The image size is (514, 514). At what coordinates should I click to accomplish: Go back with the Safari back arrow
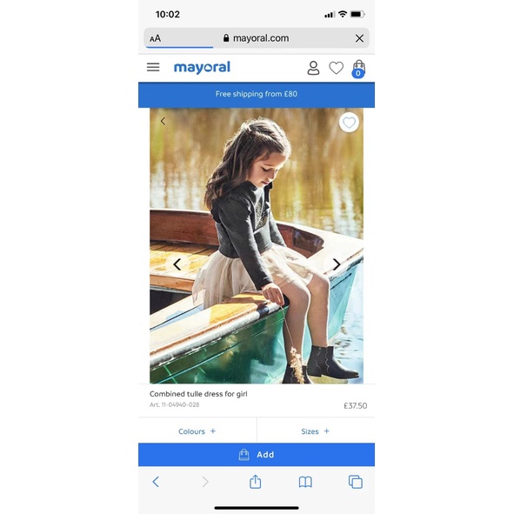(156, 482)
